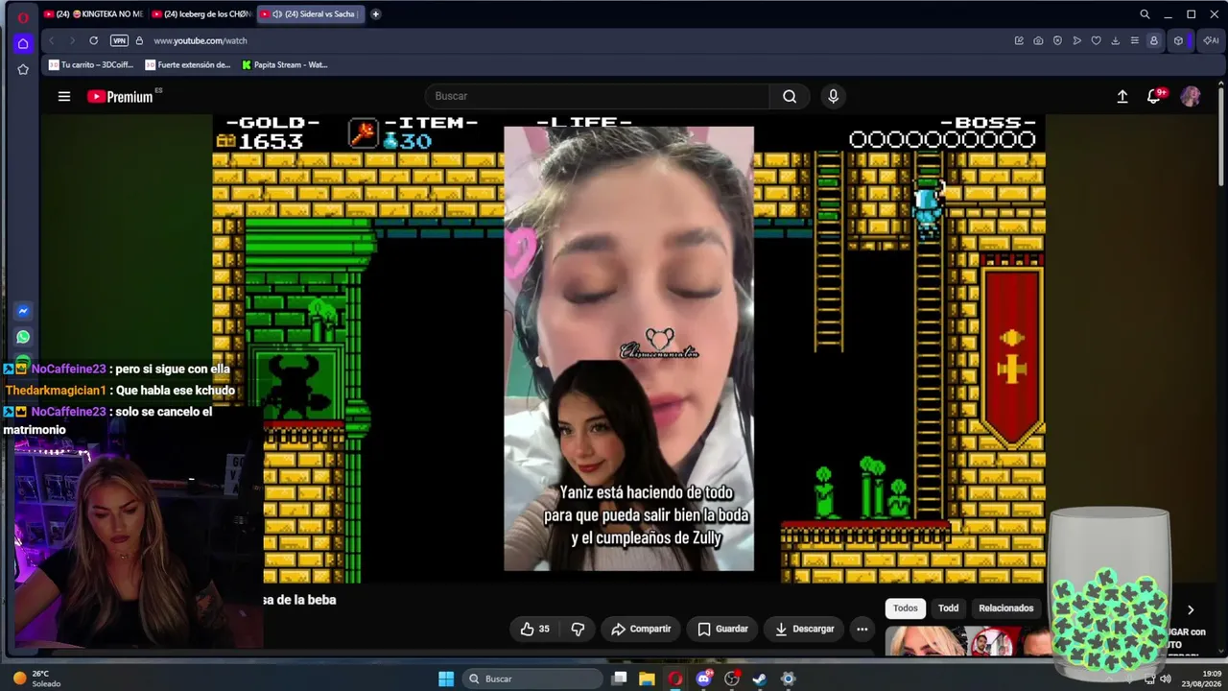The image size is (1228, 691).
Task: Open YouTube notifications bell
Action: click(x=1155, y=96)
